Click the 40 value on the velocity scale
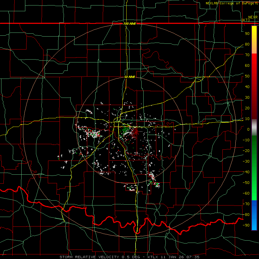 tap(247, 87)
